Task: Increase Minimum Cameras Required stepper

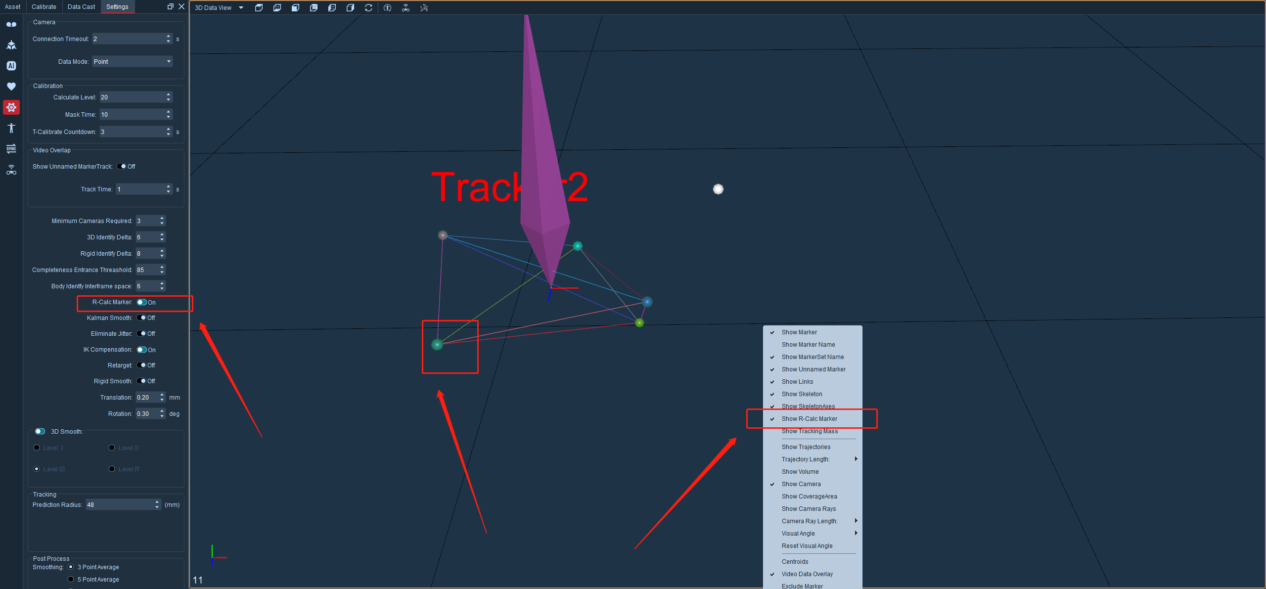Action: click(x=162, y=218)
